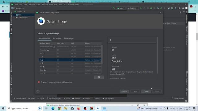Image resolution: width=198 pixels, height=111 pixels.
Task: Open the File menu
Action: (16, 5)
